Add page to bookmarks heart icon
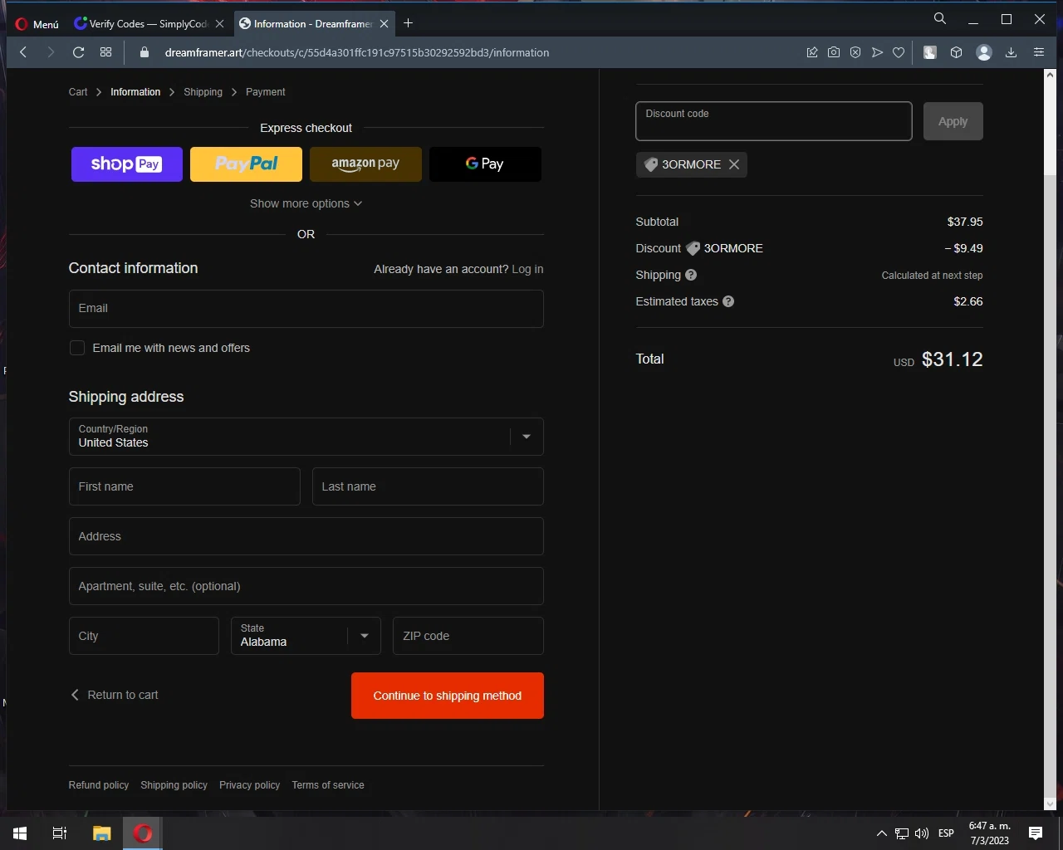This screenshot has width=1063, height=850. pos(899,52)
